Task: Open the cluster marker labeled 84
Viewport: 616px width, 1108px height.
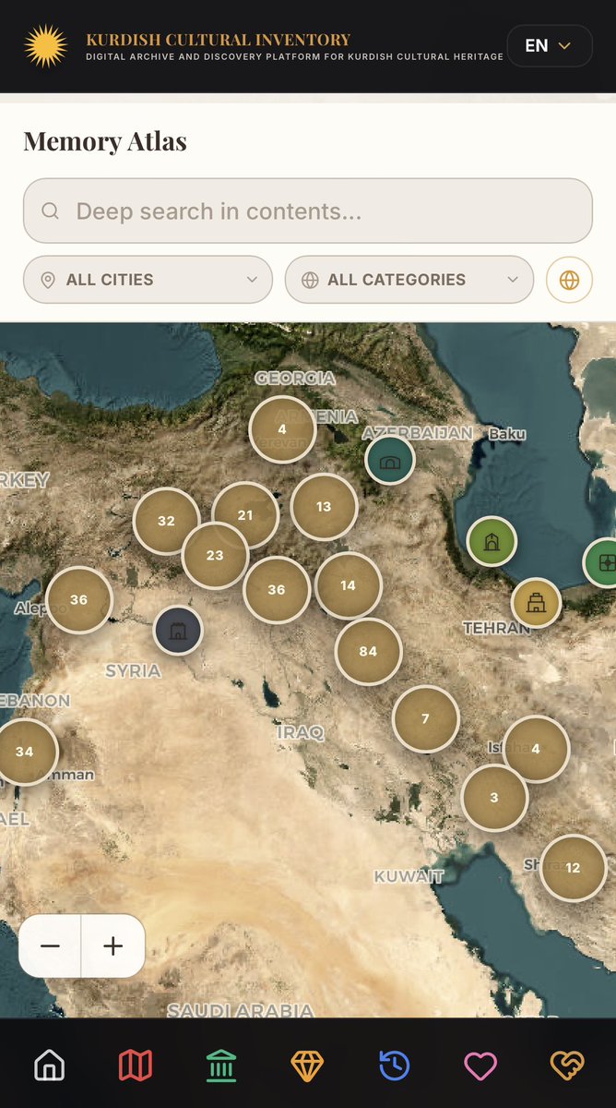Action: click(x=368, y=652)
